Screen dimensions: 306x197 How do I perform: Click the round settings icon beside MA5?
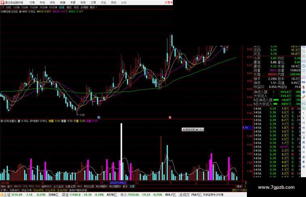coord(20,12)
